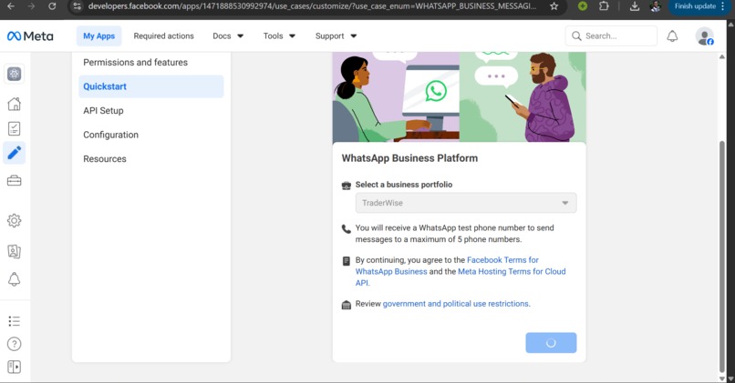Click the Meta logo
Screen dimensions: 735x383
click(x=30, y=36)
